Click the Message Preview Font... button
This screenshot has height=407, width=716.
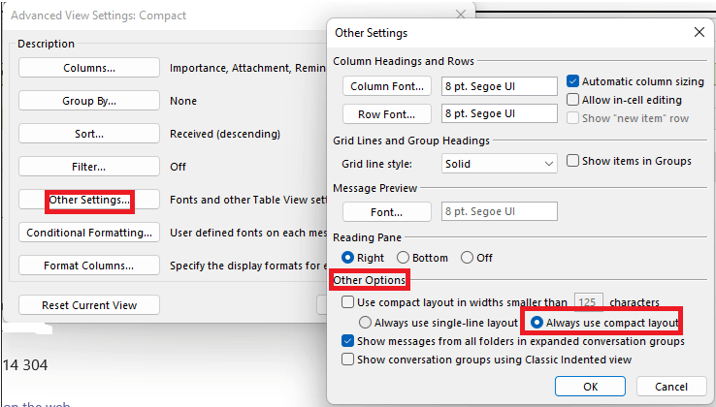pos(387,211)
